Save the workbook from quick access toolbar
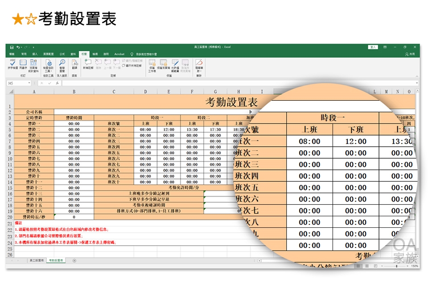The height and width of the screenshot is (284, 428). (x=12, y=47)
